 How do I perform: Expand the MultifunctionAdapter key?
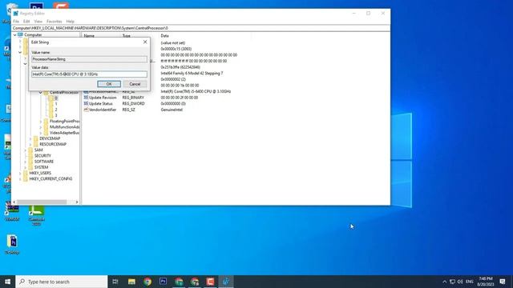[41, 127]
